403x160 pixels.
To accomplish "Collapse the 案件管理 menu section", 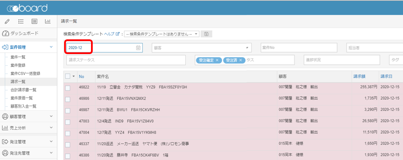I will pyautogui.click(x=28, y=47).
